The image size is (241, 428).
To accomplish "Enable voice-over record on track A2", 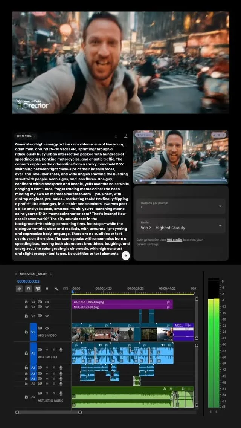I will (61, 368).
